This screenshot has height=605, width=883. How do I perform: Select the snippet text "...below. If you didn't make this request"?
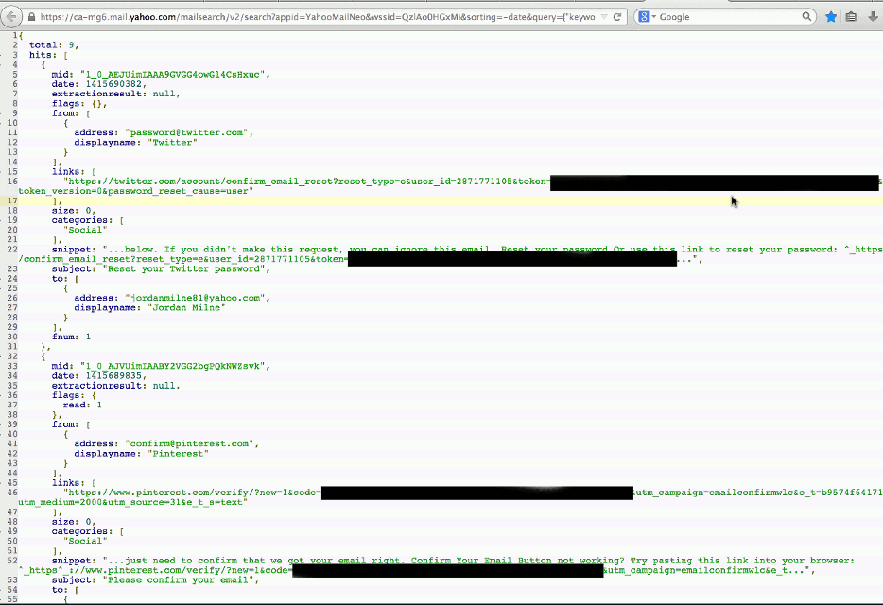(222, 249)
